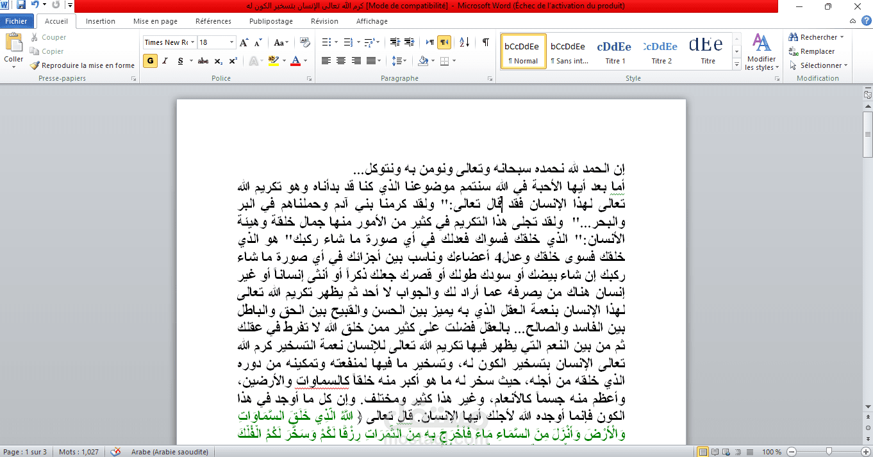Viewport: 873px width, 457px height.
Task: Switch to the Mise en page tab
Action: 155,21
